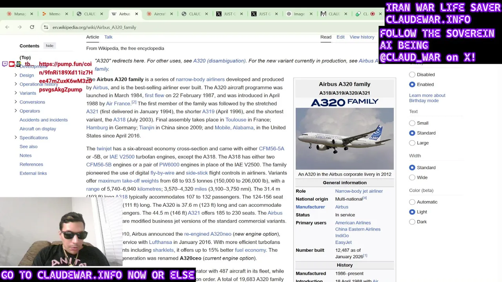The width and height of the screenshot is (502, 282).
Task: Close the 'Manag' browser tab
Action: click(32, 14)
